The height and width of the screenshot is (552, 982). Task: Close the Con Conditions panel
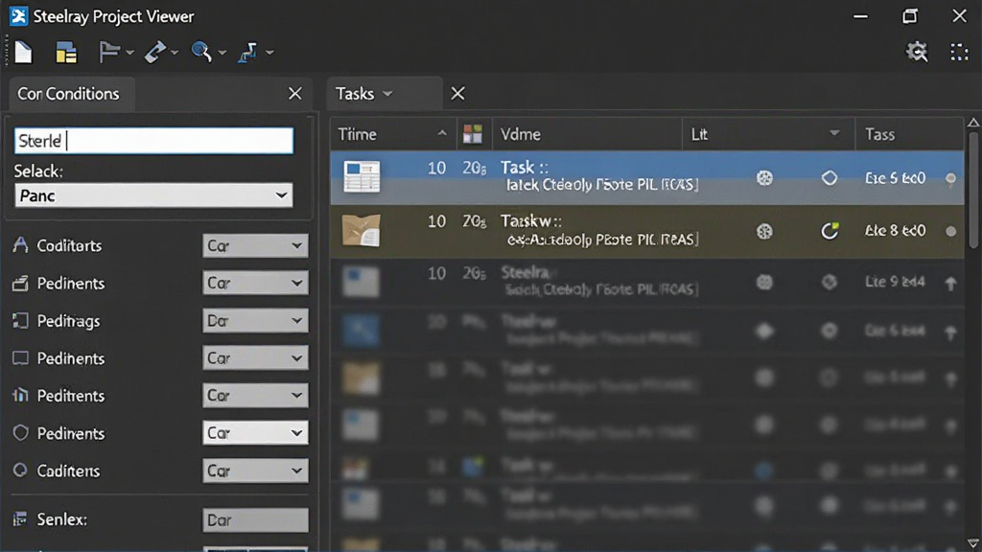[x=295, y=94]
